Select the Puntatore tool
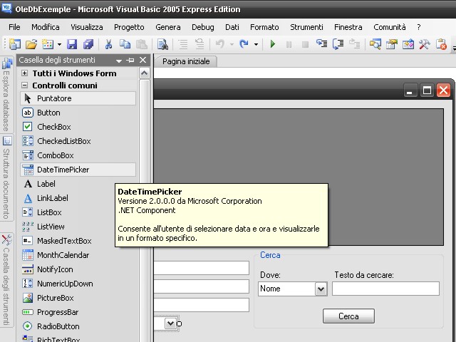 [x=78, y=98]
